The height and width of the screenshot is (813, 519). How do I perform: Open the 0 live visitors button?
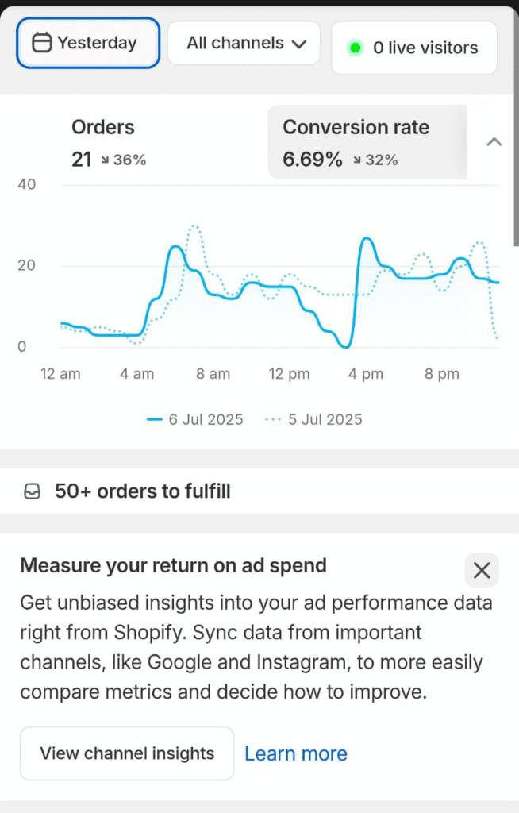413,48
